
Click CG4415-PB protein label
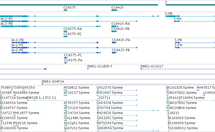pos(121,50)
